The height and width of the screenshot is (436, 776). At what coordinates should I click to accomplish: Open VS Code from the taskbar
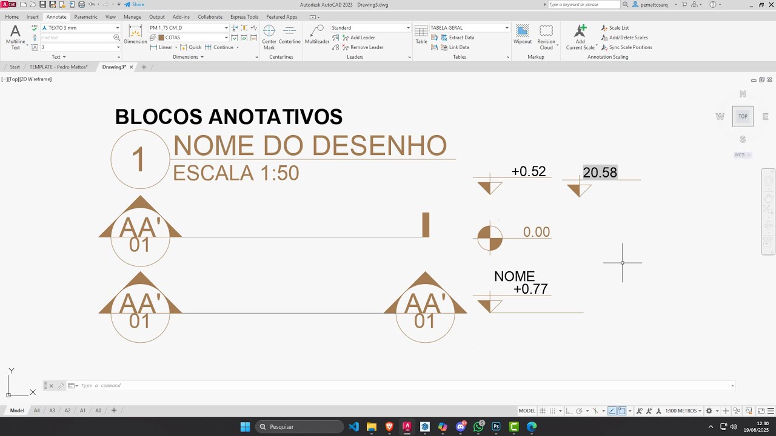(354, 427)
